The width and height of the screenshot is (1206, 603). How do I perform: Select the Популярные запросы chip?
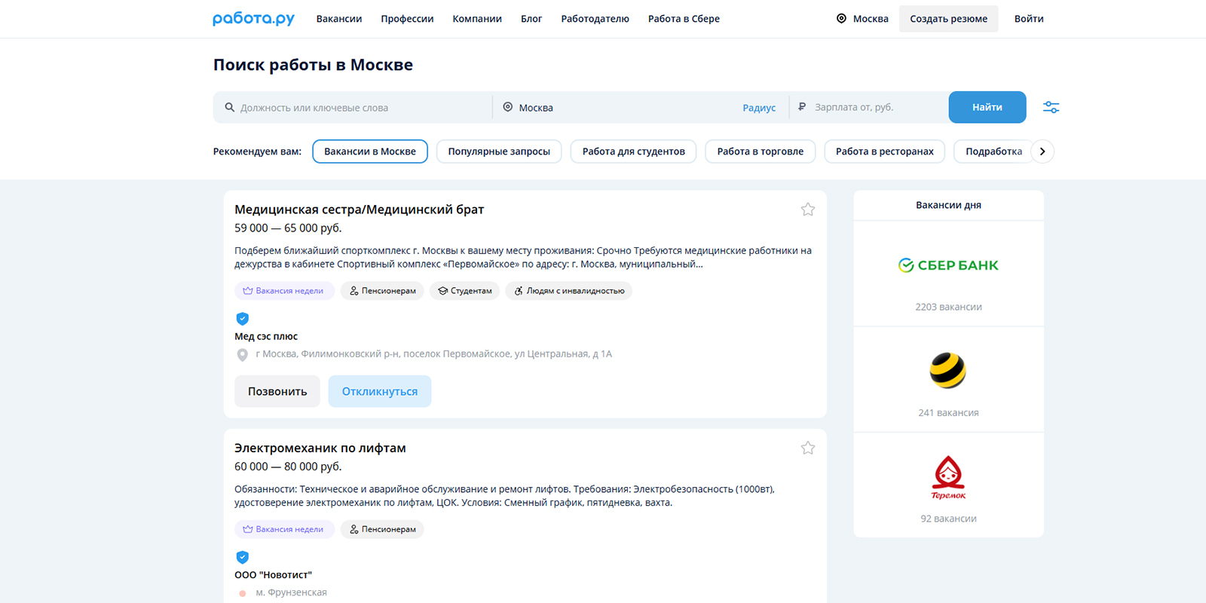(499, 152)
